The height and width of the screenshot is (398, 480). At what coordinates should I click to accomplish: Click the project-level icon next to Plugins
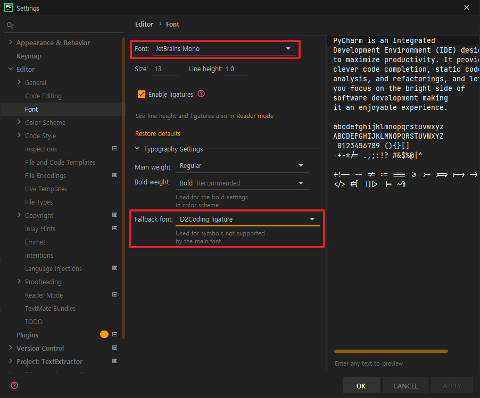tap(115, 334)
